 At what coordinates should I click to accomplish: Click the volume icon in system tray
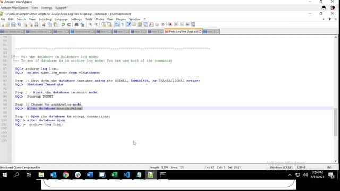point(306,175)
